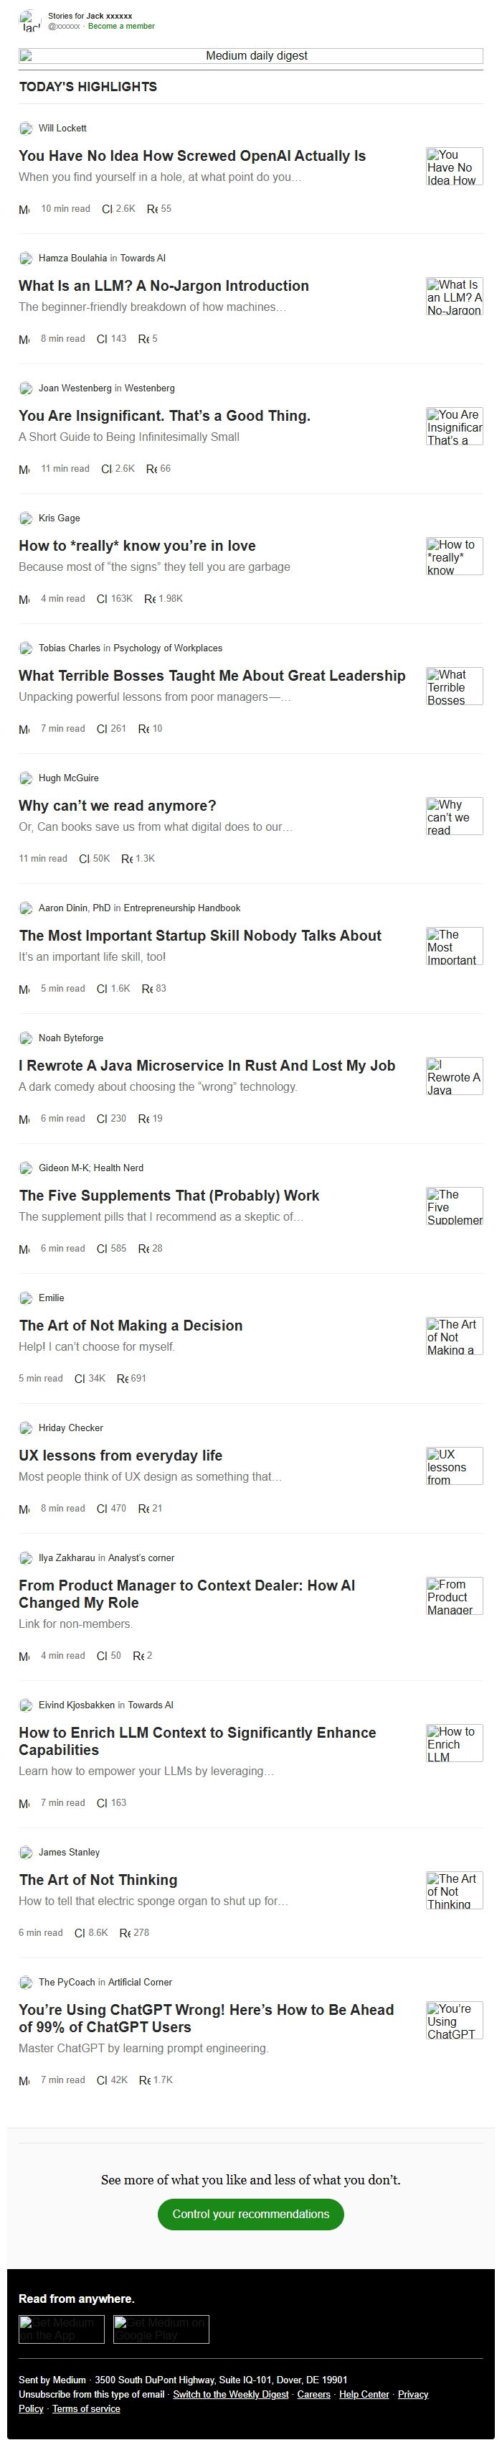
Task: Click Will Lockett's author avatar
Action: click(x=26, y=128)
